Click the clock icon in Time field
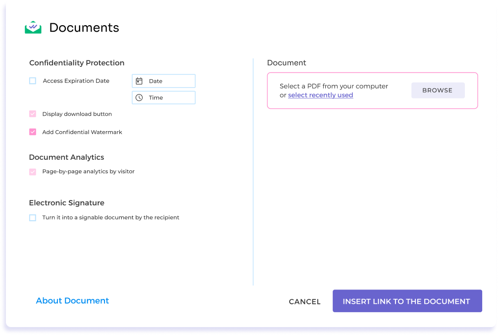The image size is (498, 335). point(139,97)
